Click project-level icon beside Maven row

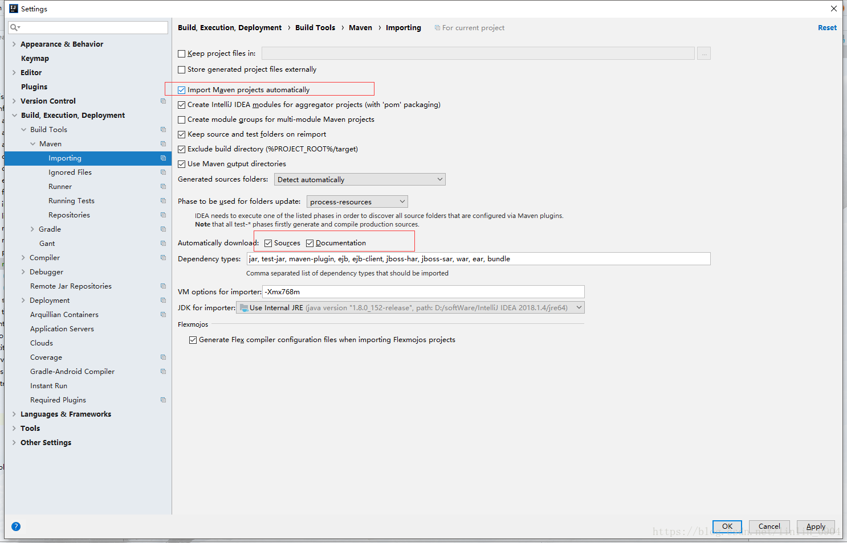(x=163, y=144)
